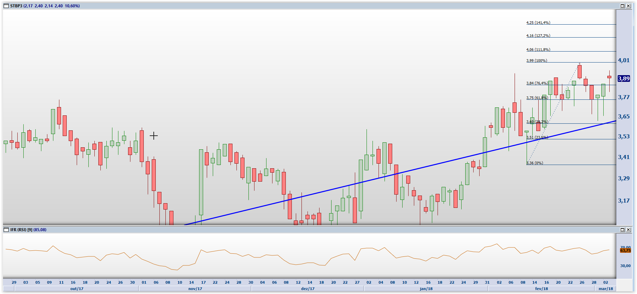This screenshot has width=637, height=294.
Task: Maximize the STBP3 price chart panel
Action: (x=622, y=6)
